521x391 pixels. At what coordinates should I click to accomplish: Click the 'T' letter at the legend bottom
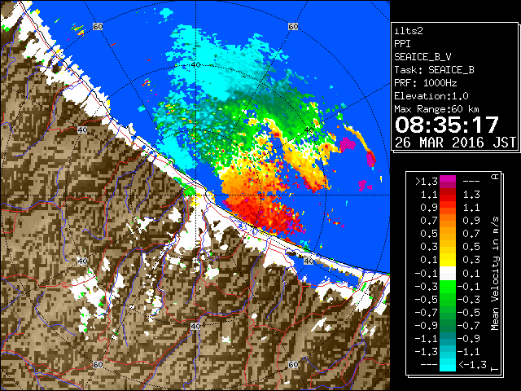pos(495,369)
